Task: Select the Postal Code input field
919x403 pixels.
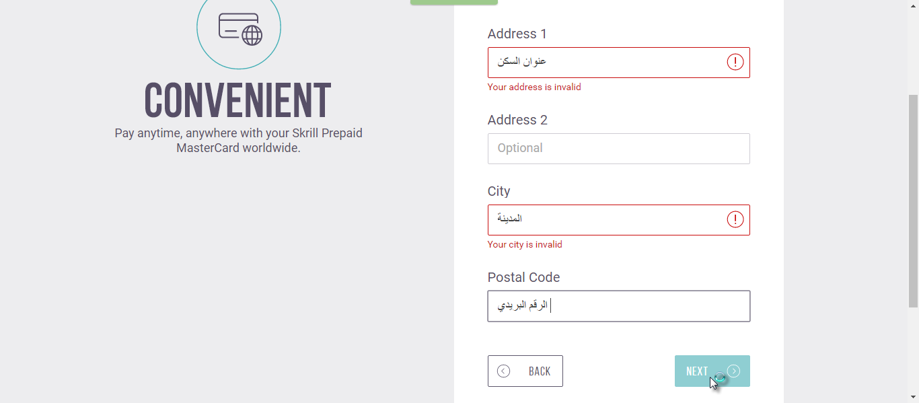Action: [619, 306]
